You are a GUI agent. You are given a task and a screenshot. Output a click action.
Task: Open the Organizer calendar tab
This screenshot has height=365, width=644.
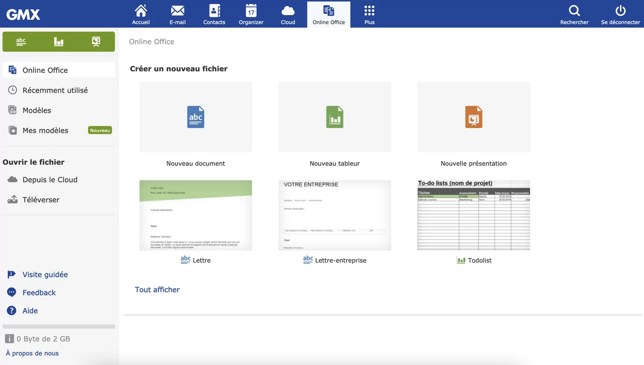[x=251, y=14]
